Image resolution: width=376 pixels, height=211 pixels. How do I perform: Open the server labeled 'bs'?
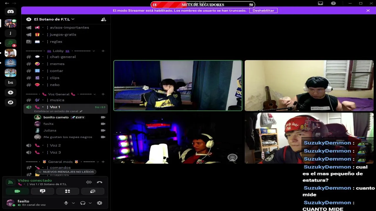point(11,83)
